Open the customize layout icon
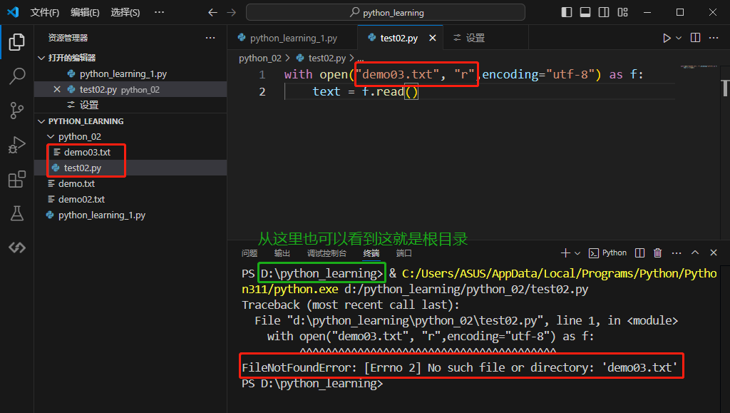Screen dimensions: 730x413 coord(622,13)
